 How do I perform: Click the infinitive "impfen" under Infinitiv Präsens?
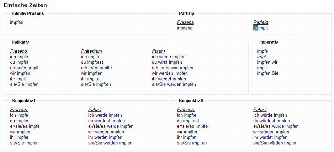[17, 22]
